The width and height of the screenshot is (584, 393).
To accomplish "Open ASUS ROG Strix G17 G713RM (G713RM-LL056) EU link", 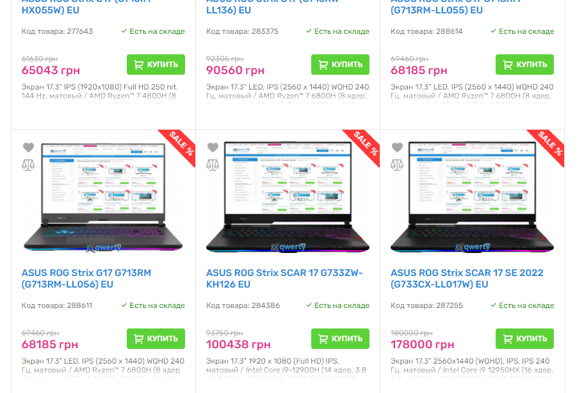I will coord(86,279).
